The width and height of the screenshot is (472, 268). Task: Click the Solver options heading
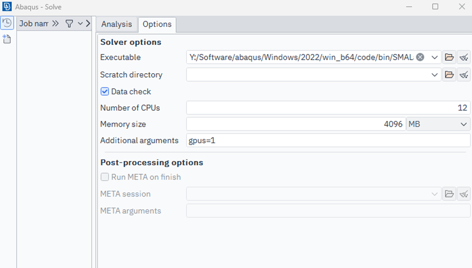click(x=131, y=42)
